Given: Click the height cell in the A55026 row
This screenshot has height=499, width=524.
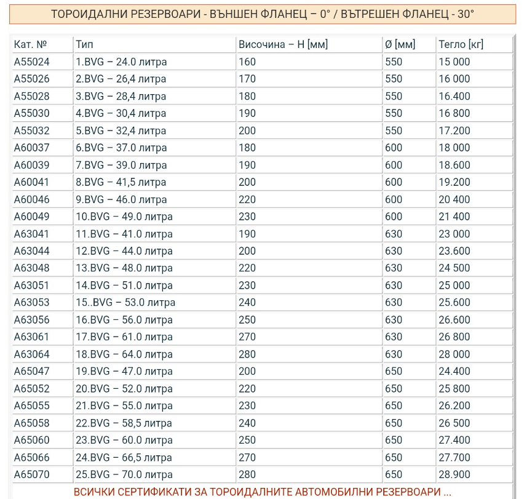Looking at the screenshot, I should pos(247,79).
